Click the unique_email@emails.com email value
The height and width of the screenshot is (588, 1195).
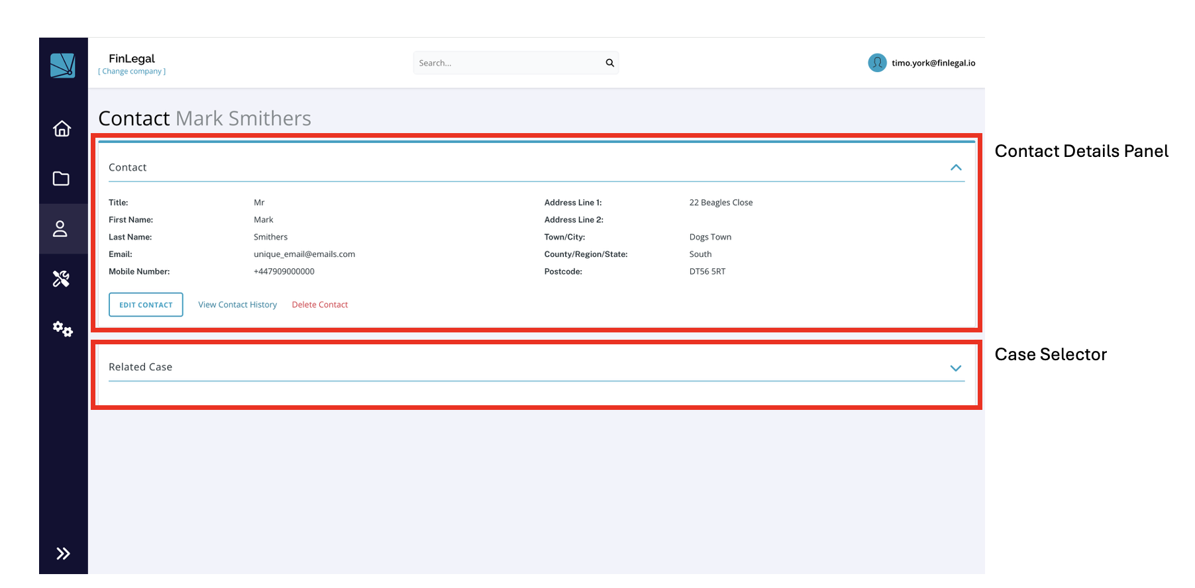point(304,254)
